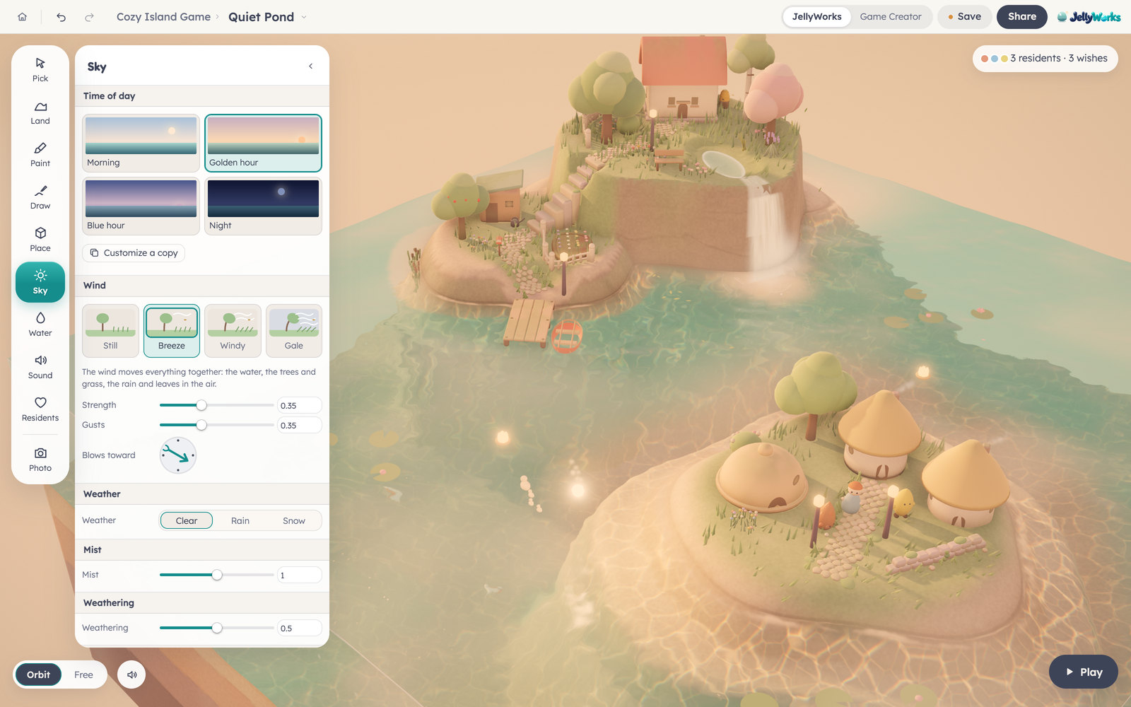Select Clear weather
The image size is (1131, 707).
point(187,521)
